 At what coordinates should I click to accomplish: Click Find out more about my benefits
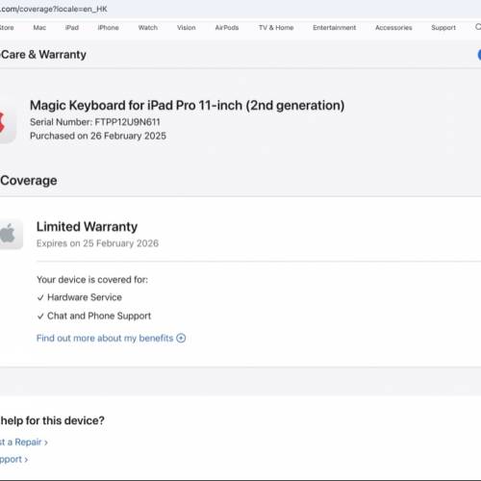pyautogui.click(x=105, y=338)
